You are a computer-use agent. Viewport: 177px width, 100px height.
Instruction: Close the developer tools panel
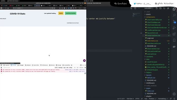(85, 65)
